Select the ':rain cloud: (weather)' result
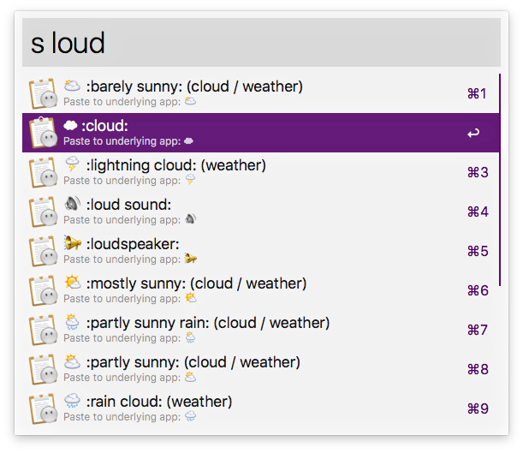Screen dimensions: 523x453 [x=260, y=408]
